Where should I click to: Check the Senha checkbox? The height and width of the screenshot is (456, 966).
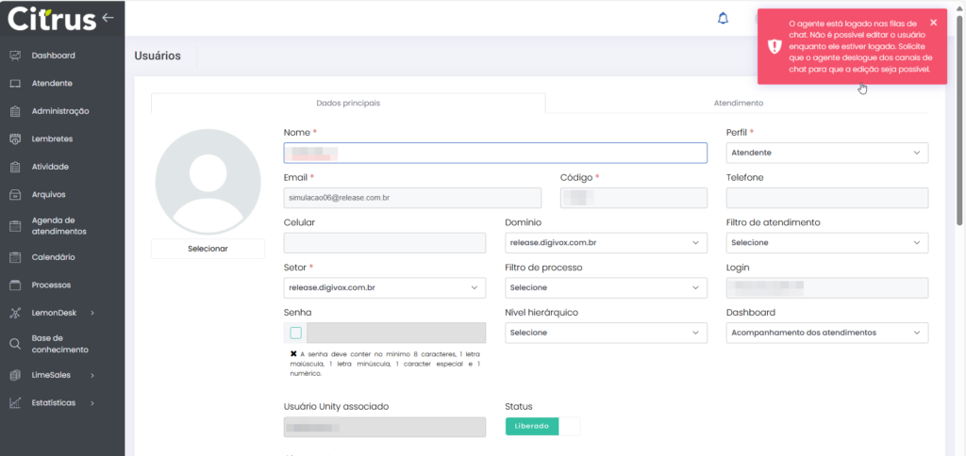pos(296,333)
